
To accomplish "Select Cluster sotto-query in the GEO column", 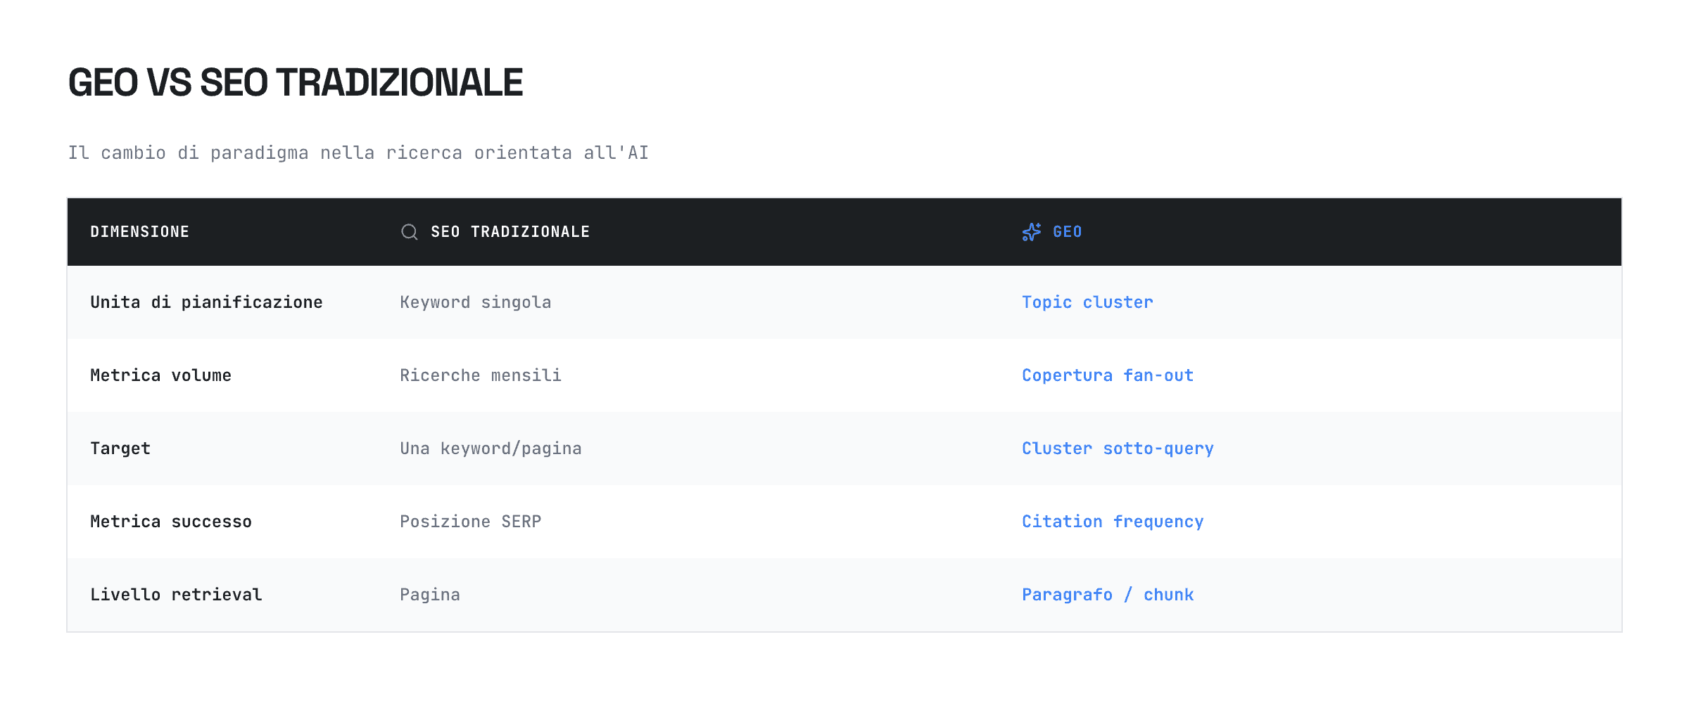I will click(1117, 448).
